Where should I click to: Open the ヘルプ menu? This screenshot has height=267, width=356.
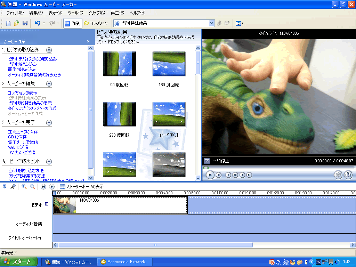[x=138, y=13]
